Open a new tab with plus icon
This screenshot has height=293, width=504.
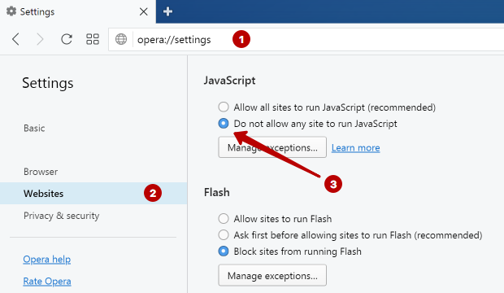click(x=167, y=11)
